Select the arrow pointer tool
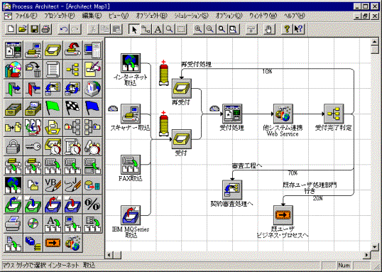This screenshot has width=382, height=272. [134, 29]
